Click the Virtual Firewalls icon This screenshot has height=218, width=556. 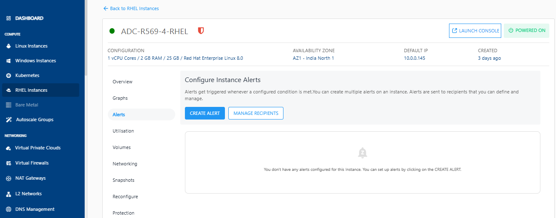click(8, 163)
